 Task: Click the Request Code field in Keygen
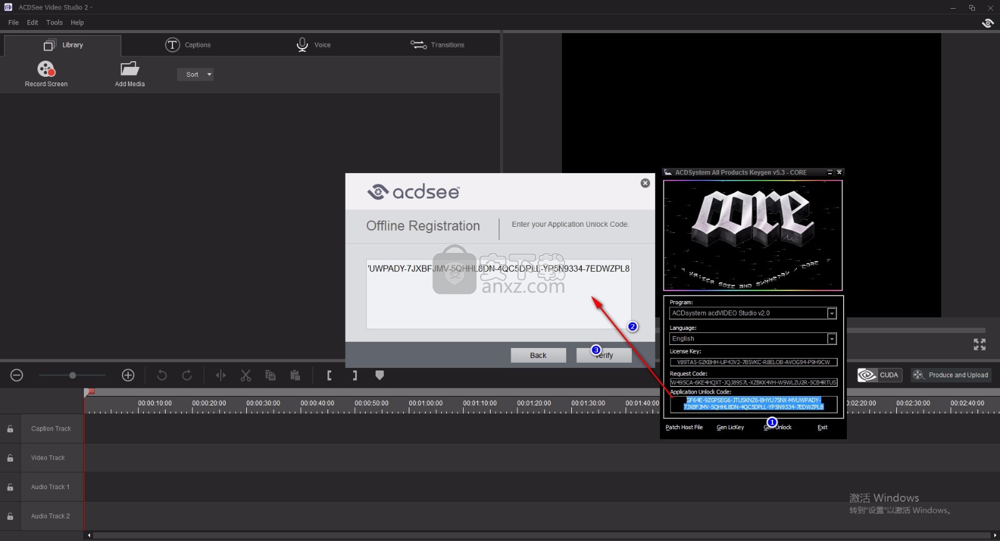click(x=753, y=382)
